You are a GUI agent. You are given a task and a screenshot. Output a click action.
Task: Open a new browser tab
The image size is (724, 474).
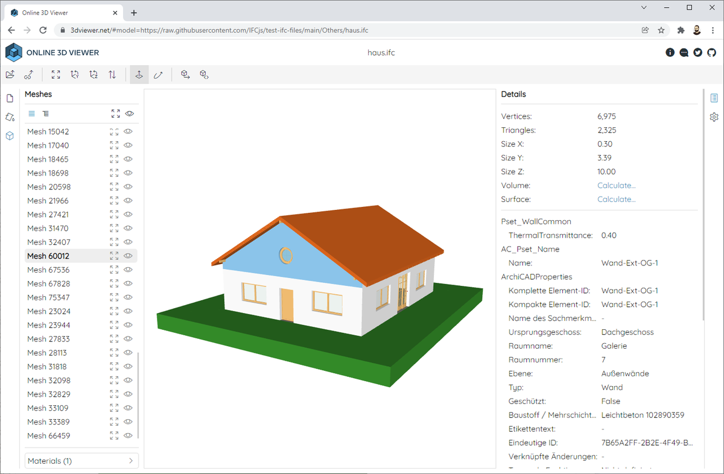134,13
